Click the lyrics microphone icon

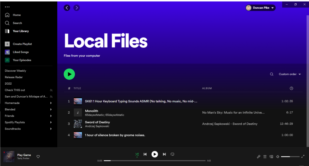(x=259, y=157)
